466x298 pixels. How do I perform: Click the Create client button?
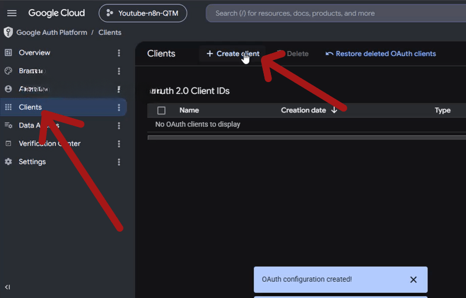tap(232, 54)
